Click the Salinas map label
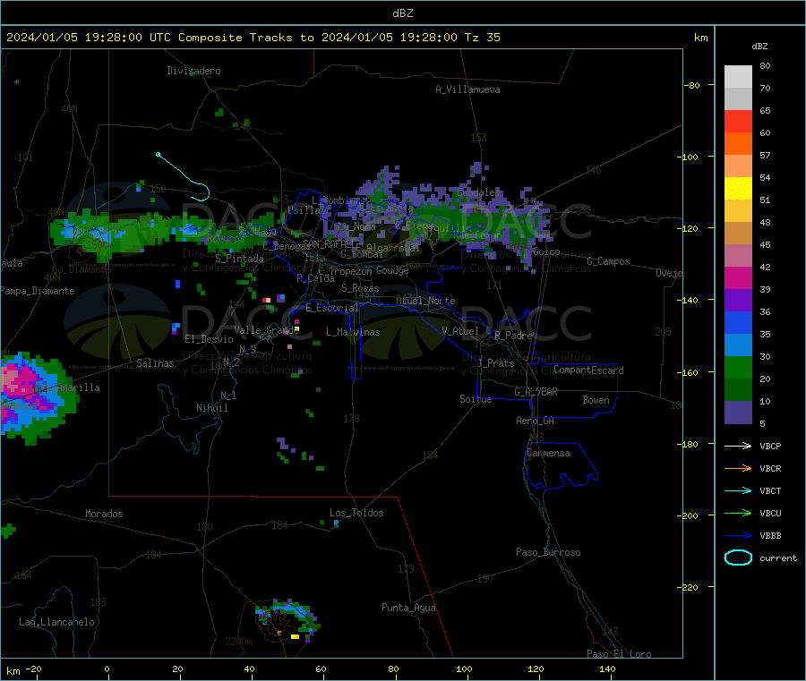The height and width of the screenshot is (681, 806). 155,363
